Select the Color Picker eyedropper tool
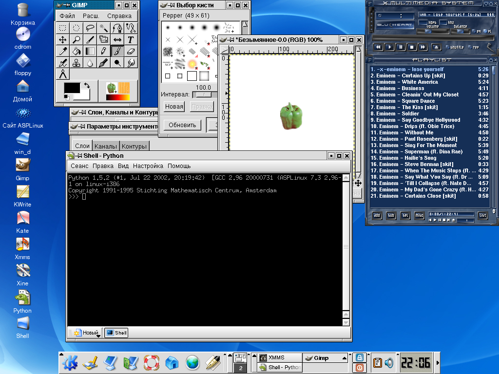499x374 pixels. (63, 51)
